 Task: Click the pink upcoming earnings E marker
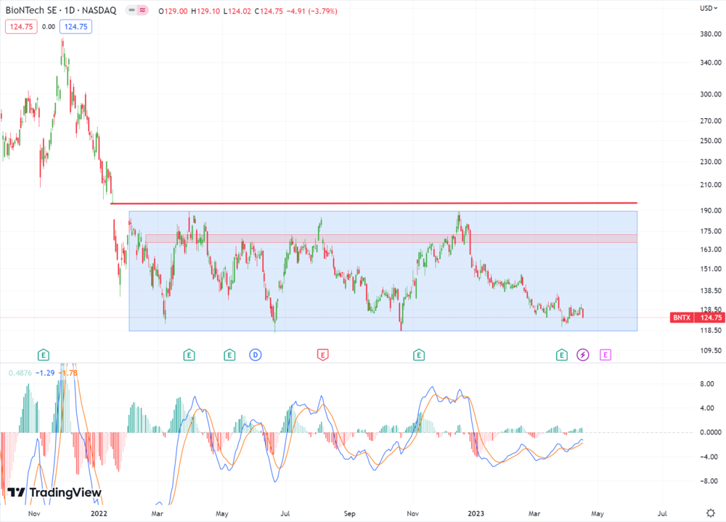605,355
